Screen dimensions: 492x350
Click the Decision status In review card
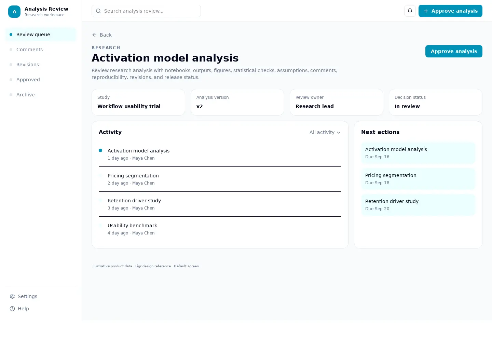[x=436, y=102]
